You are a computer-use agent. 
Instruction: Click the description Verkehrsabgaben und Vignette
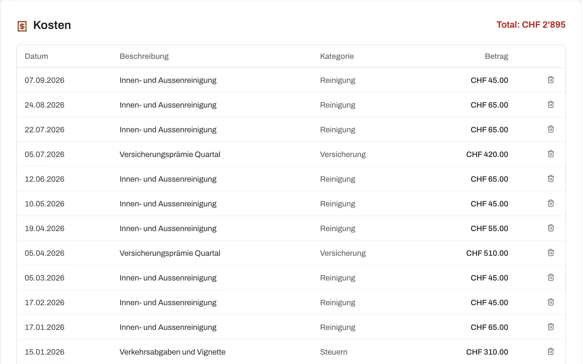(172, 352)
